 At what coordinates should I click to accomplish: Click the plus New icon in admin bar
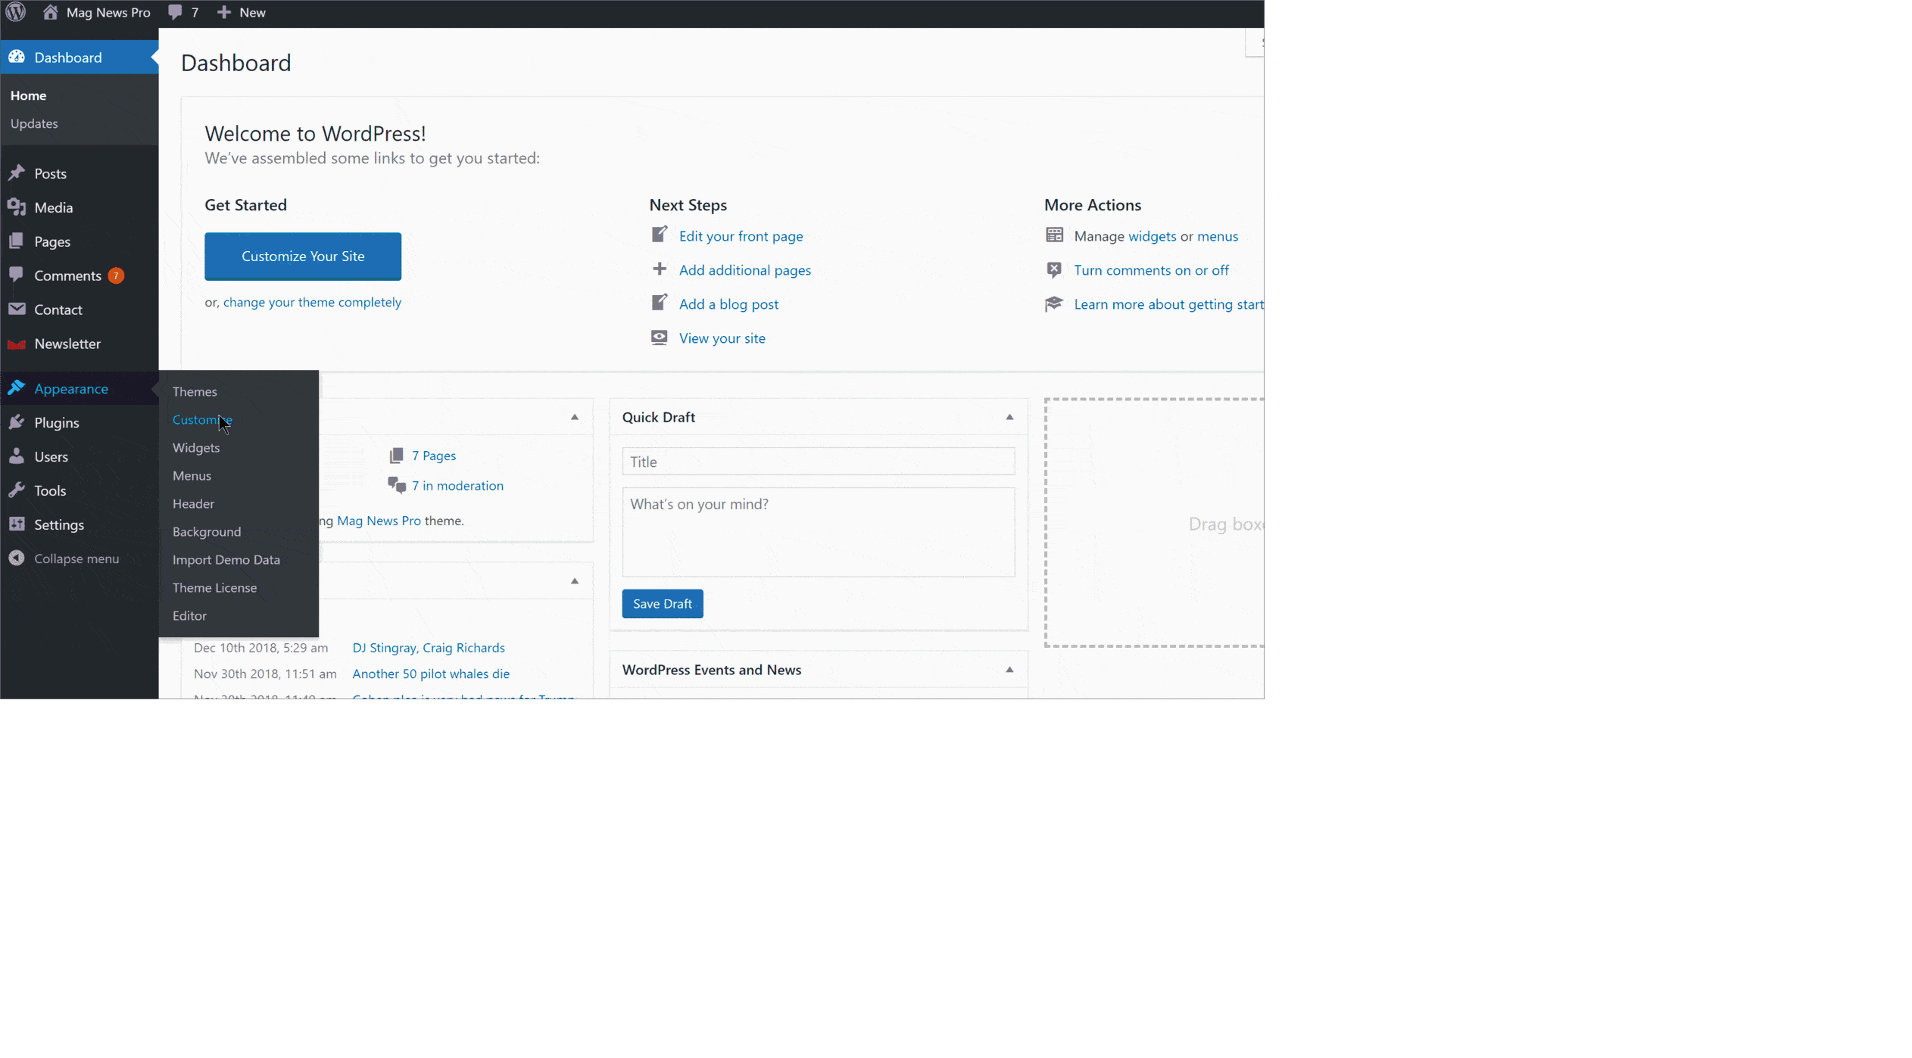pos(224,12)
